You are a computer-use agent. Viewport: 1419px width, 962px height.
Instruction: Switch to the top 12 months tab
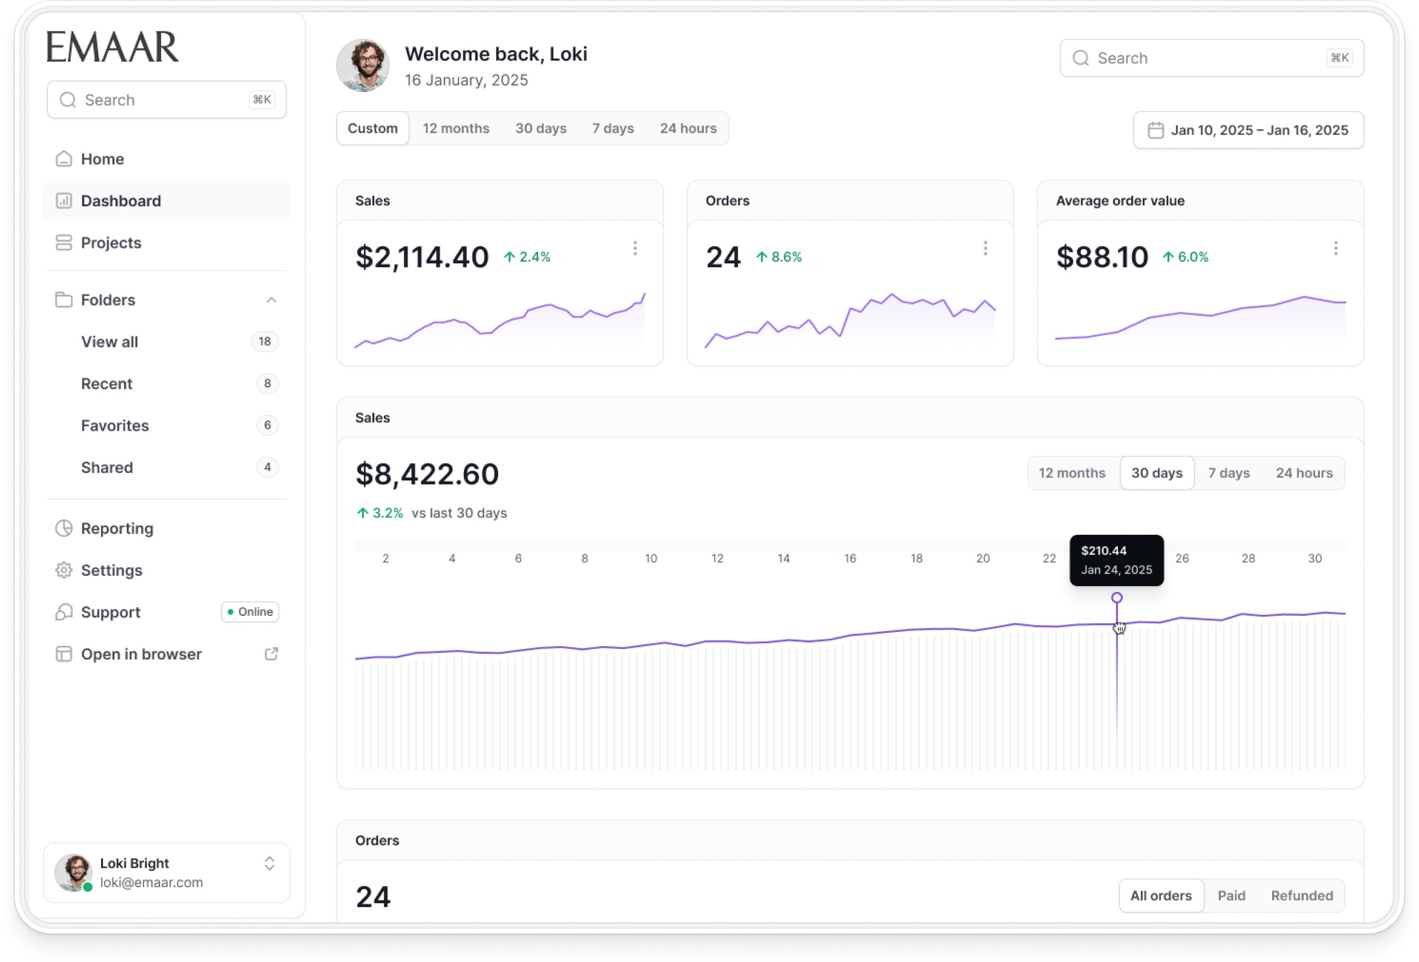click(455, 128)
